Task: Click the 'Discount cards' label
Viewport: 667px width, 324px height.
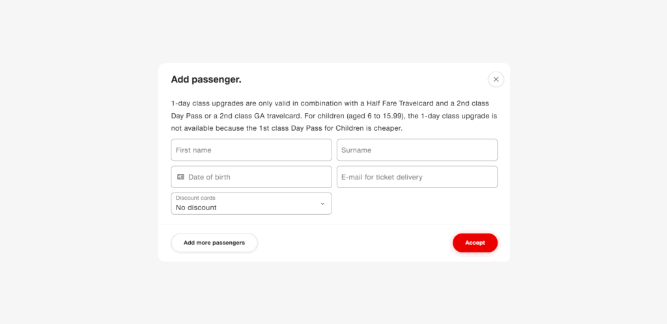Action: click(x=195, y=198)
